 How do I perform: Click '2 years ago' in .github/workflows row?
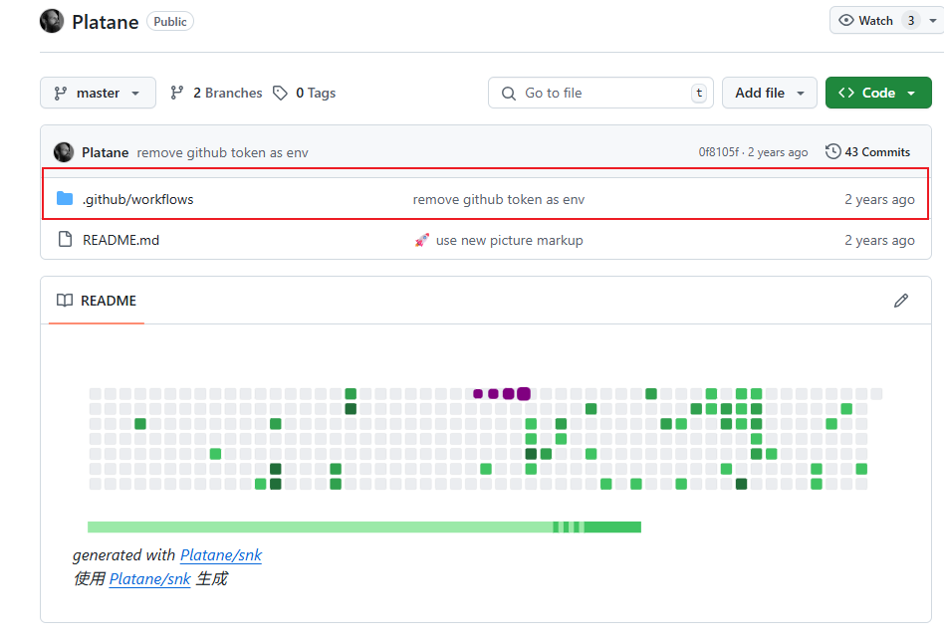[879, 200]
